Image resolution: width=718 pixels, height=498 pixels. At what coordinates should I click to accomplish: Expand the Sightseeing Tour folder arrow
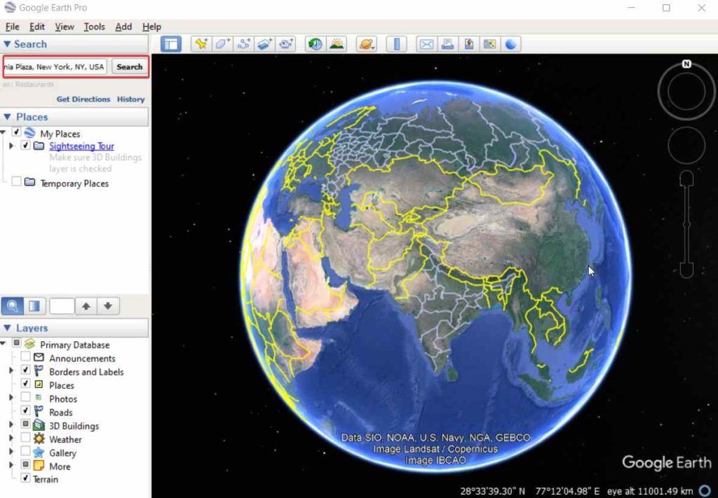point(11,146)
